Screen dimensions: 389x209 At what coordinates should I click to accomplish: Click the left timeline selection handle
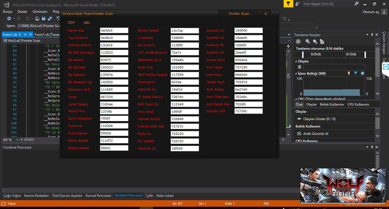(303, 55)
